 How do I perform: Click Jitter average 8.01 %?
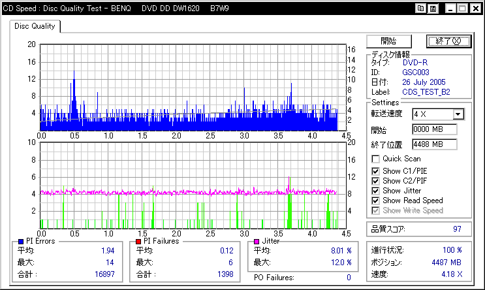(x=341, y=251)
